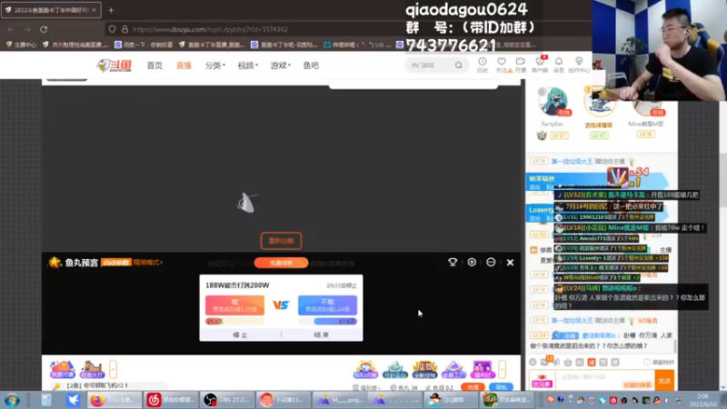Click the red progress bar under 能
This screenshot has height=409, width=727.
(234, 321)
